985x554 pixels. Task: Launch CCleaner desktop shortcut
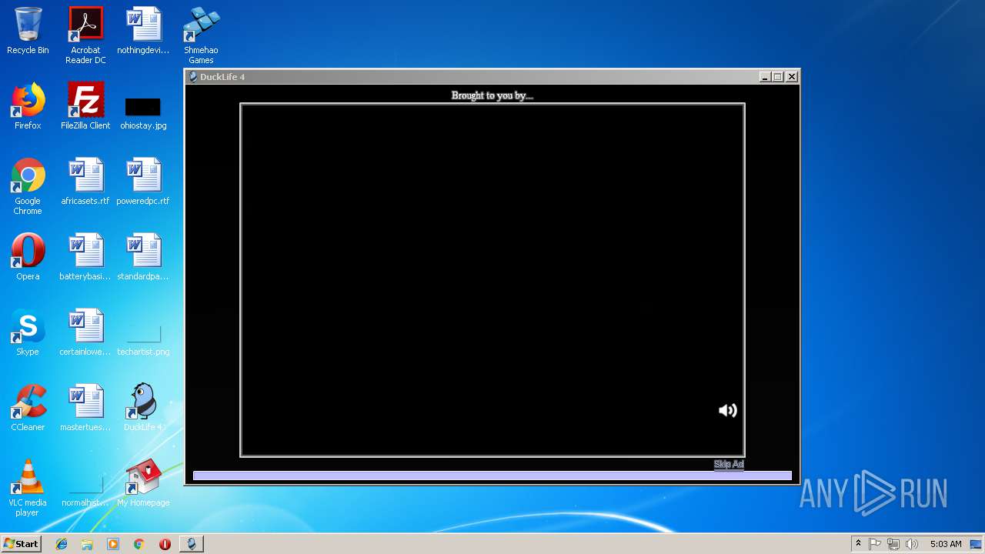coord(28,408)
